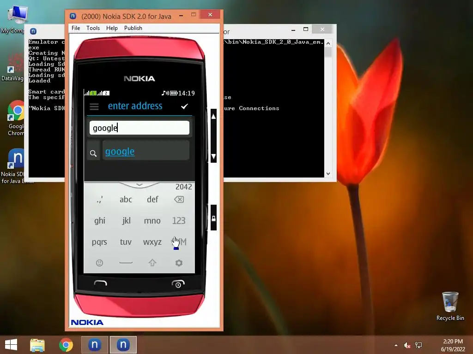473x354 pixels.
Task: Click the console window's title icon
Action: [x=33, y=31]
